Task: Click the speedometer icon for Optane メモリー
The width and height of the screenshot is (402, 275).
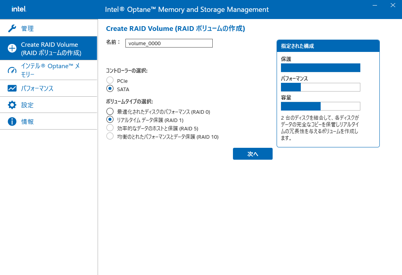Action: 12,70
